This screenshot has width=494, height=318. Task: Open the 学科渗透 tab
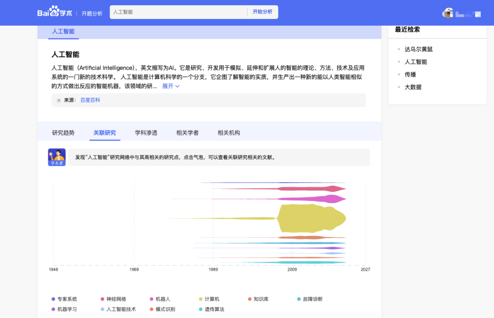[x=146, y=133]
